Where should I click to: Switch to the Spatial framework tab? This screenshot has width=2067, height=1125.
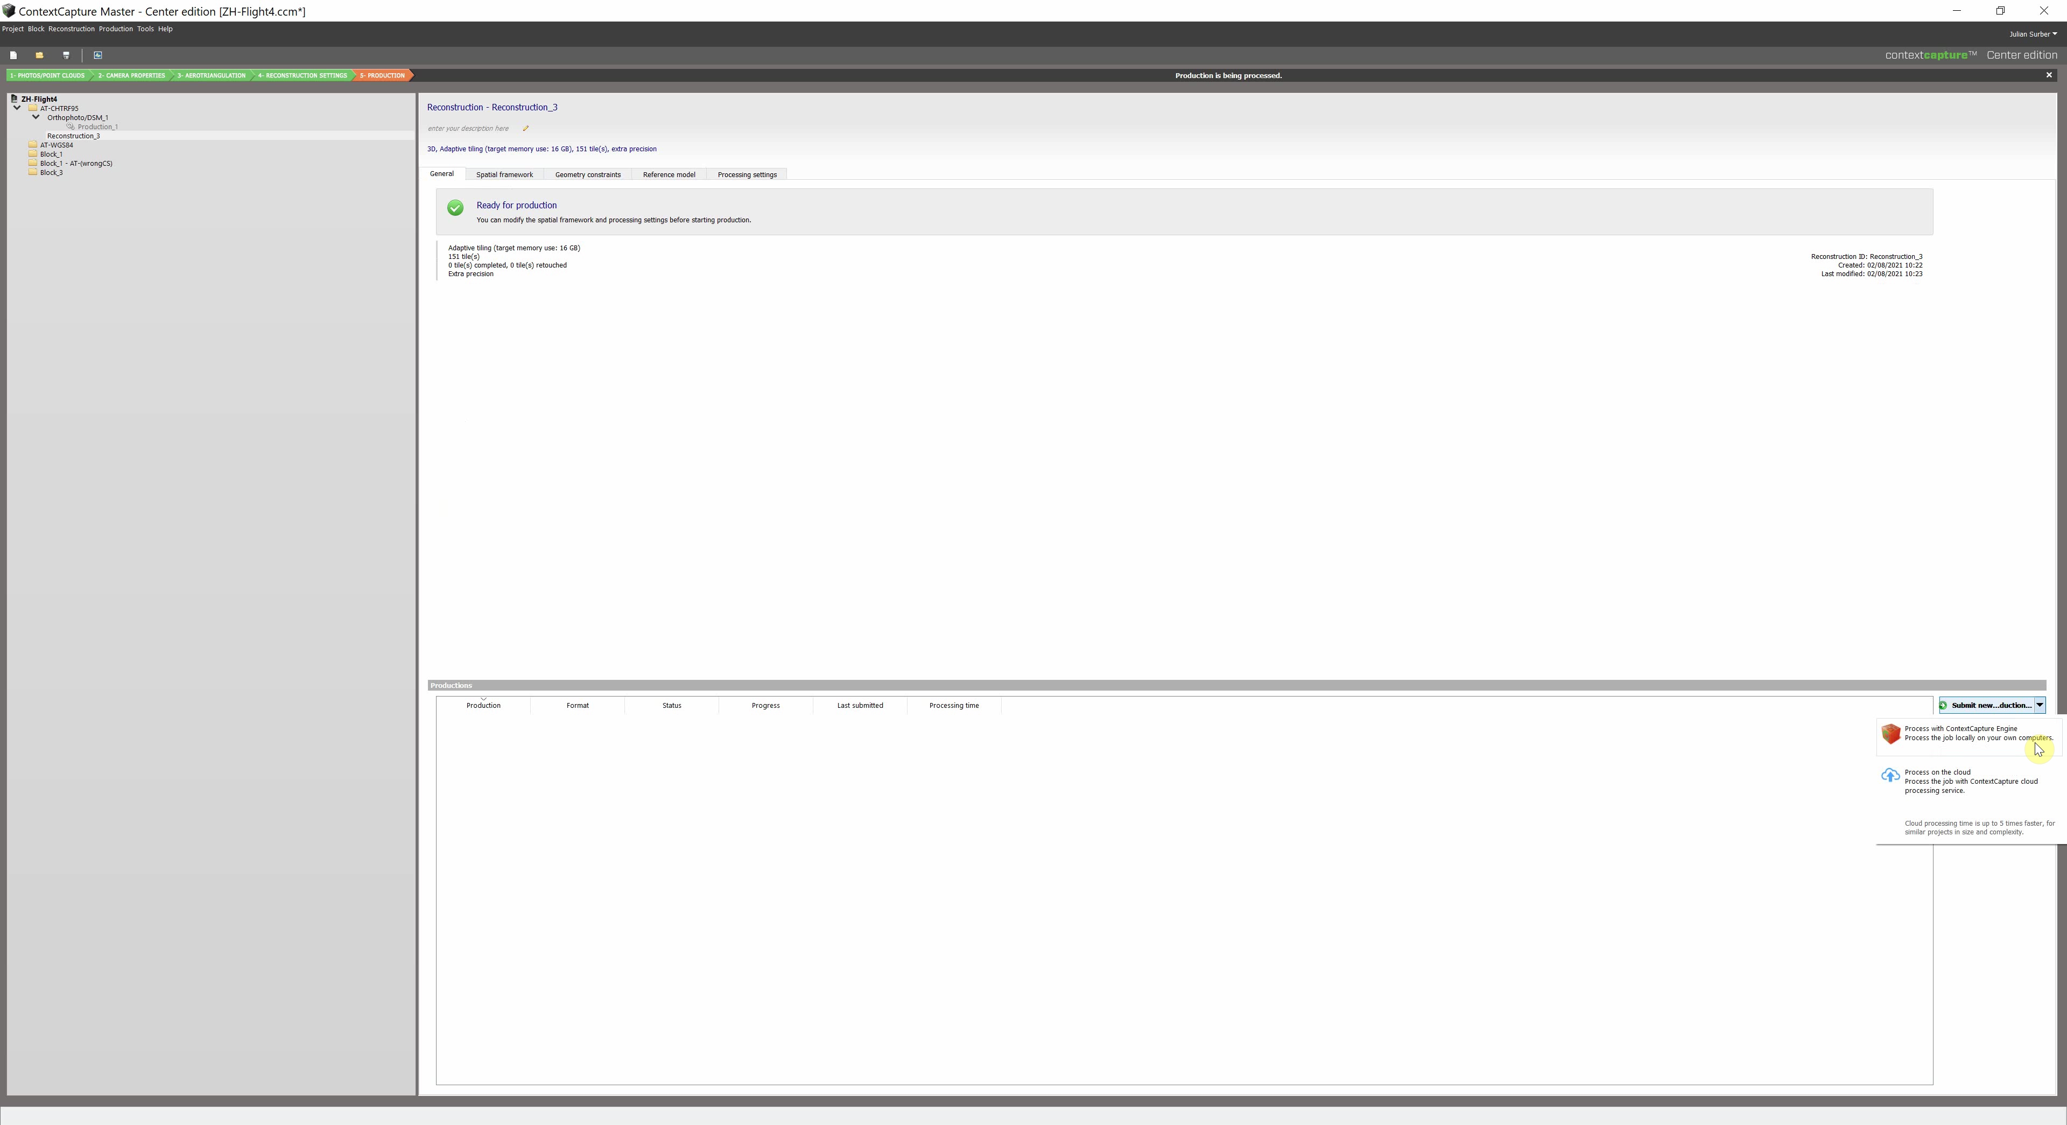point(505,175)
